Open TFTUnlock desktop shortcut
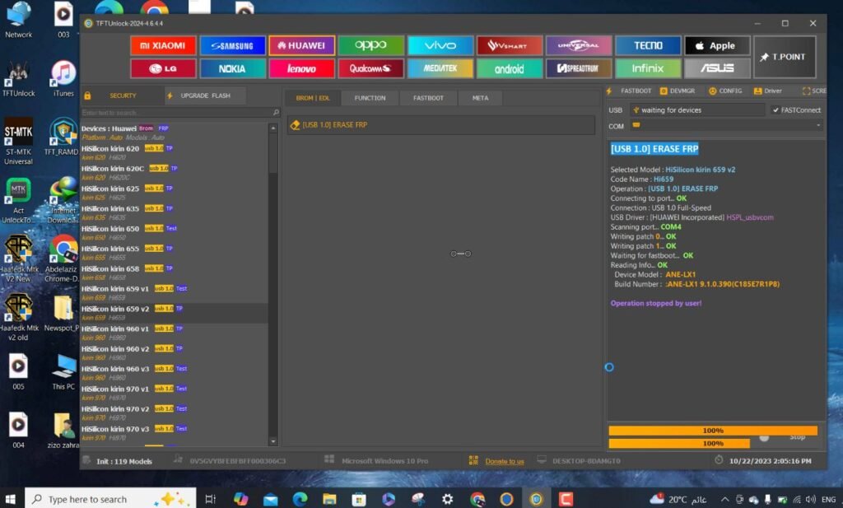Screen dimensions: 843x508 tap(18, 78)
